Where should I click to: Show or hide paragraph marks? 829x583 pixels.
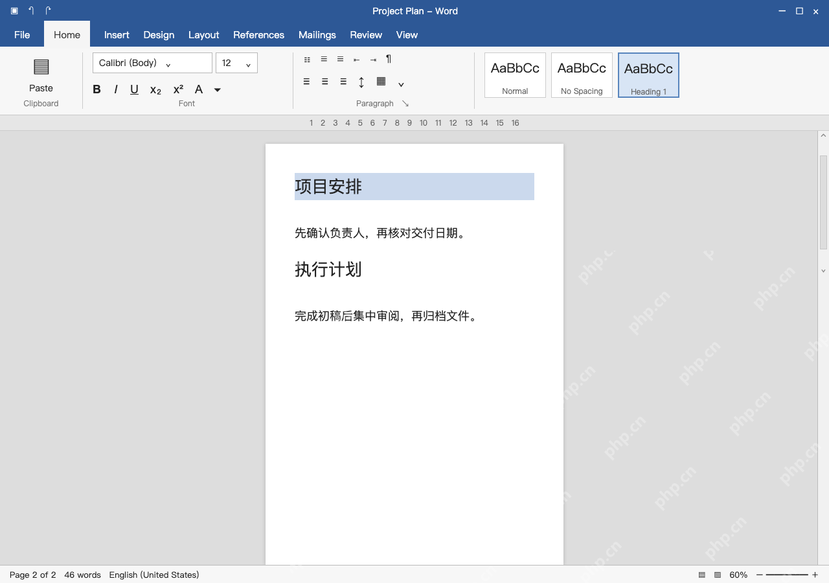pyautogui.click(x=389, y=59)
